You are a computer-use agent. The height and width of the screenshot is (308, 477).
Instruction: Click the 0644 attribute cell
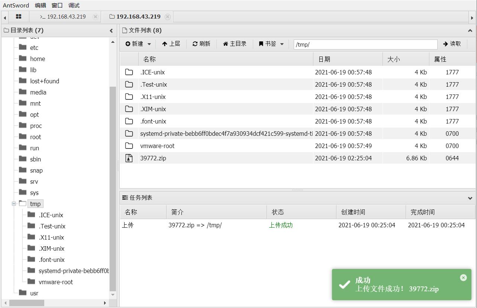[452, 158]
